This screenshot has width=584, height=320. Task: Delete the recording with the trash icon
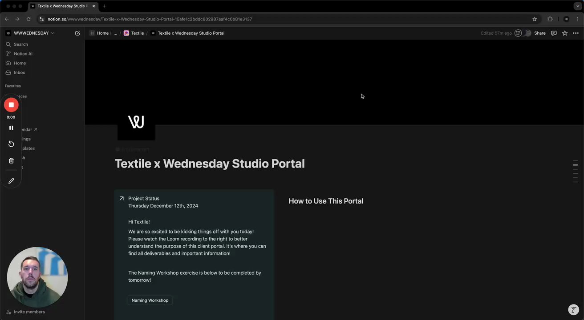pyautogui.click(x=11, y=160)
